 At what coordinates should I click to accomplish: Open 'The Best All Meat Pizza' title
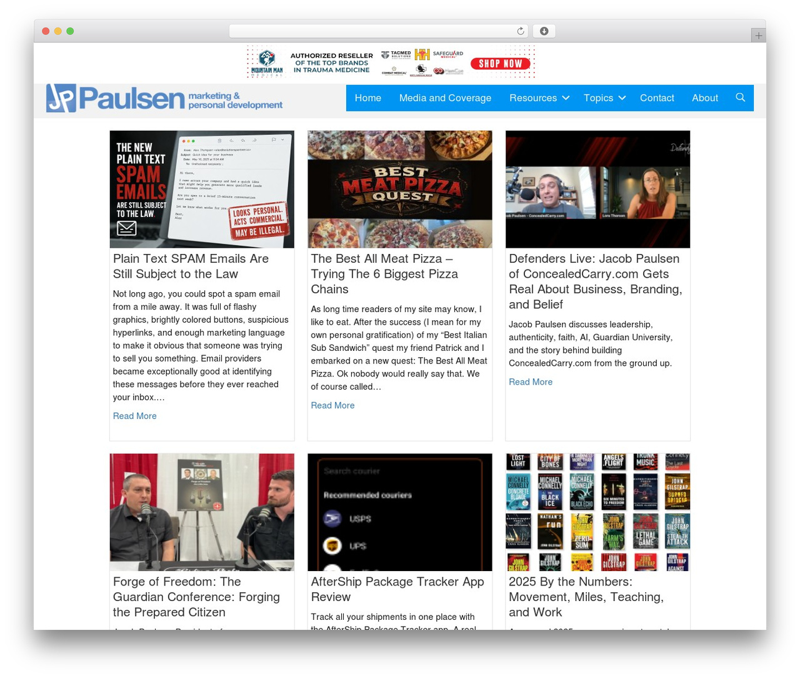[384, 274]
